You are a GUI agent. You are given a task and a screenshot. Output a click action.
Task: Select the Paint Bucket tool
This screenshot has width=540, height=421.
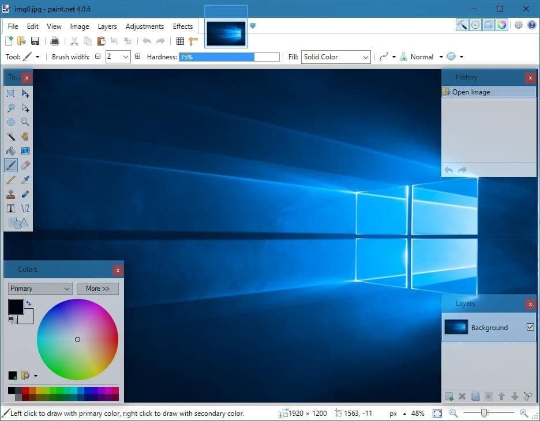tap(10, 150)
